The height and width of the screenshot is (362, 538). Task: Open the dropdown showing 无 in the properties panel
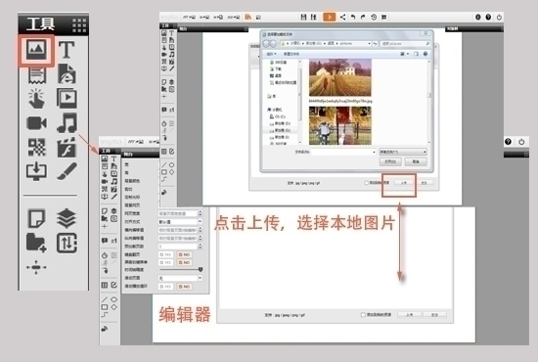coord(180,278)
